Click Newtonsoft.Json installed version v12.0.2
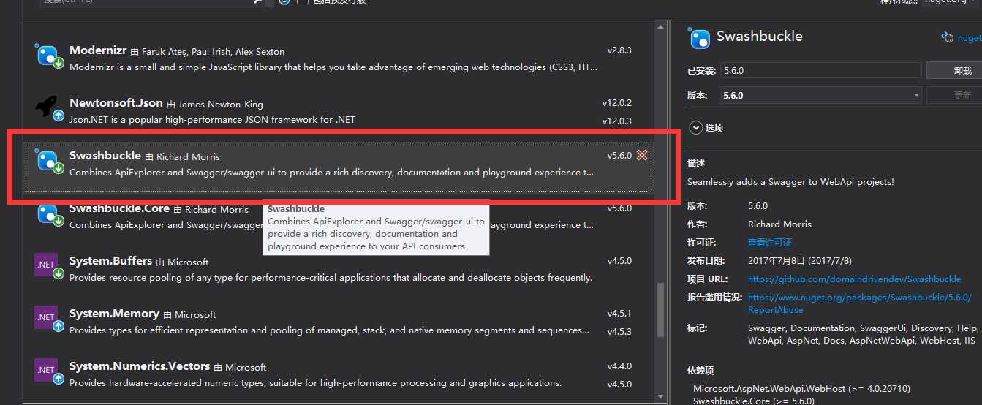The width and height of the screenshot is (982, 405). [617, 103]
